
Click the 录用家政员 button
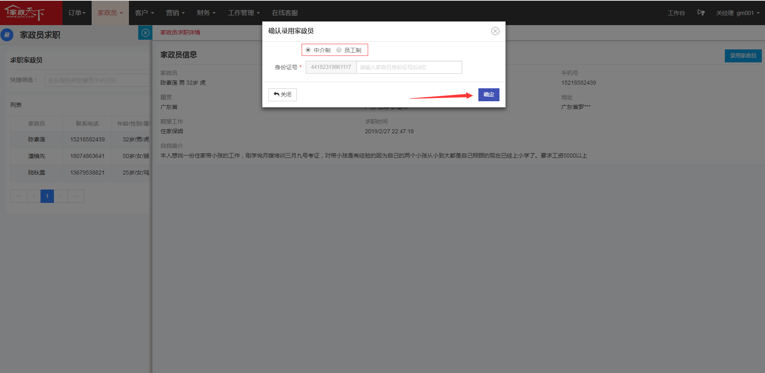pos(743,56)
